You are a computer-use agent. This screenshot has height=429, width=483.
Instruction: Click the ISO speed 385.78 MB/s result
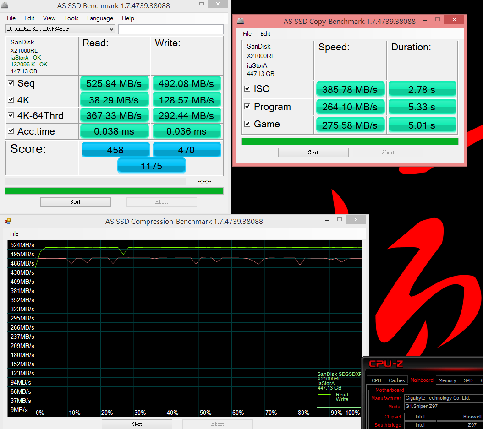[350, 89]
